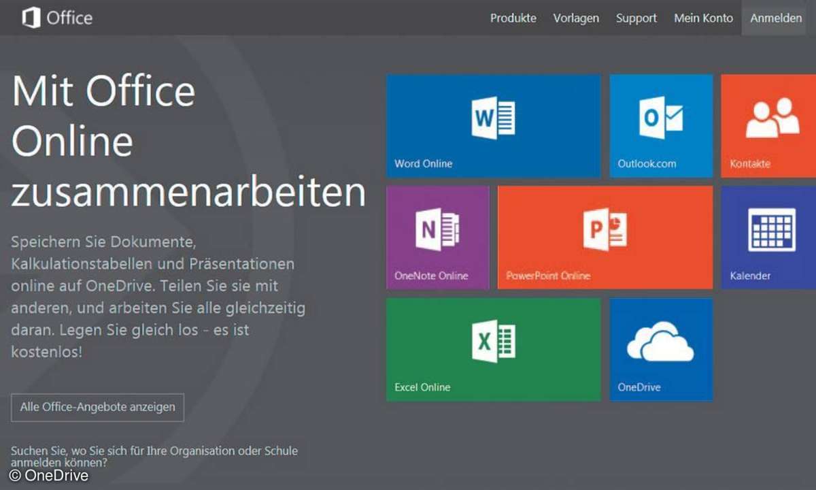Open Mein Konto in the header
This screenshot has width=816, height=490.
tap(704, 18)
